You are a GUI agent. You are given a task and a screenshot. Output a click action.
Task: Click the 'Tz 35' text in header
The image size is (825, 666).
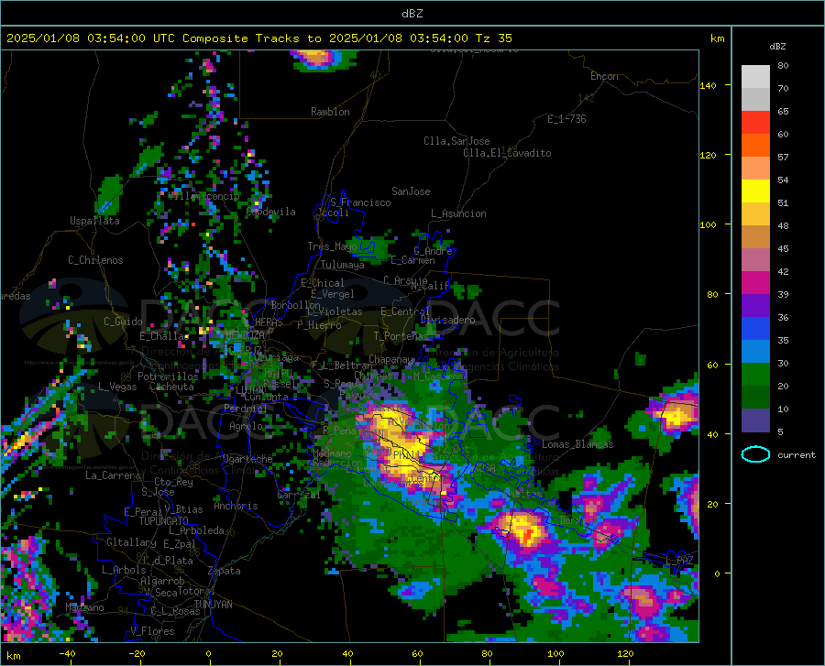pyautogui.click(x=493, y=38)
